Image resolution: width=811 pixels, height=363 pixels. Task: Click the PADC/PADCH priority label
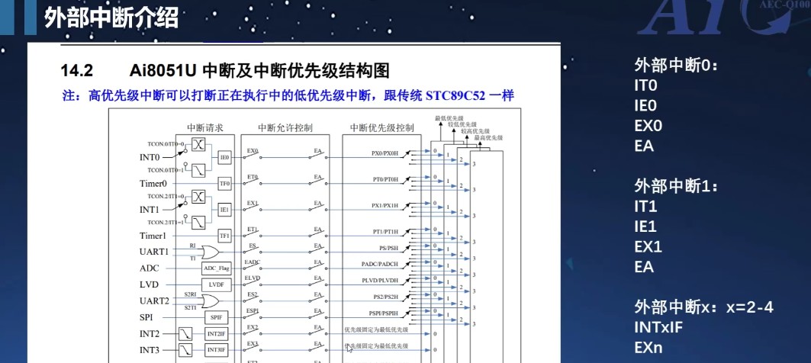[380, 264]
